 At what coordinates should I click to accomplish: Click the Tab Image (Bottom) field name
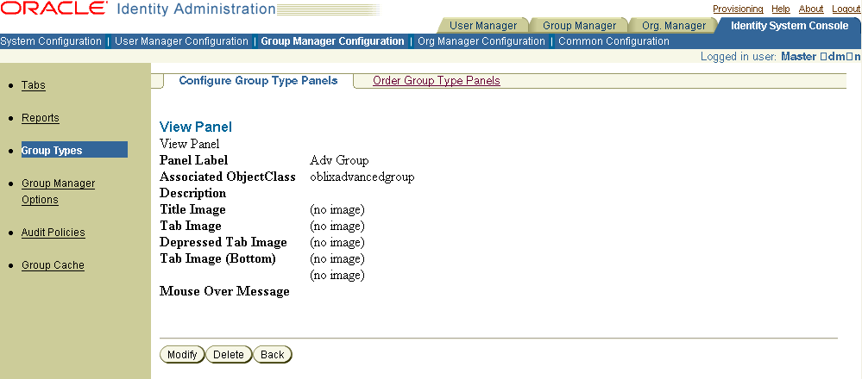217,259
